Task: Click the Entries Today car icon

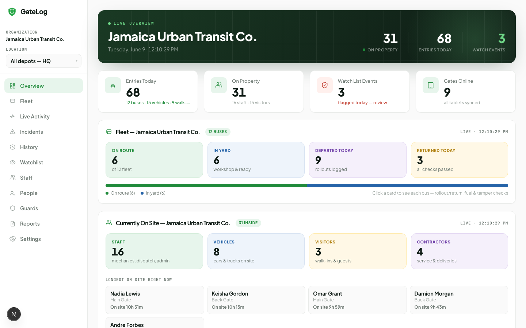Action: click(113, 85)
